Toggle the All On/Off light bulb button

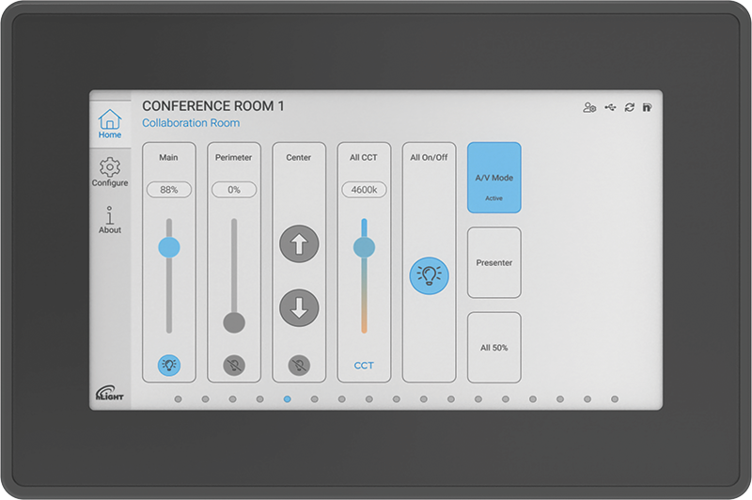[429, 275]
